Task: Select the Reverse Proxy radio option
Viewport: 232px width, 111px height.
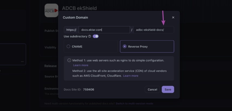Action: [125, 46]
